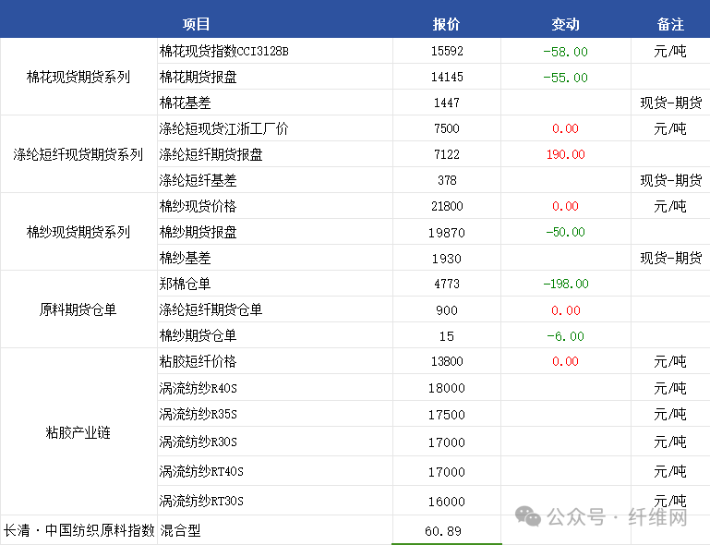Select the price value 14145

[x=447, y=77]
